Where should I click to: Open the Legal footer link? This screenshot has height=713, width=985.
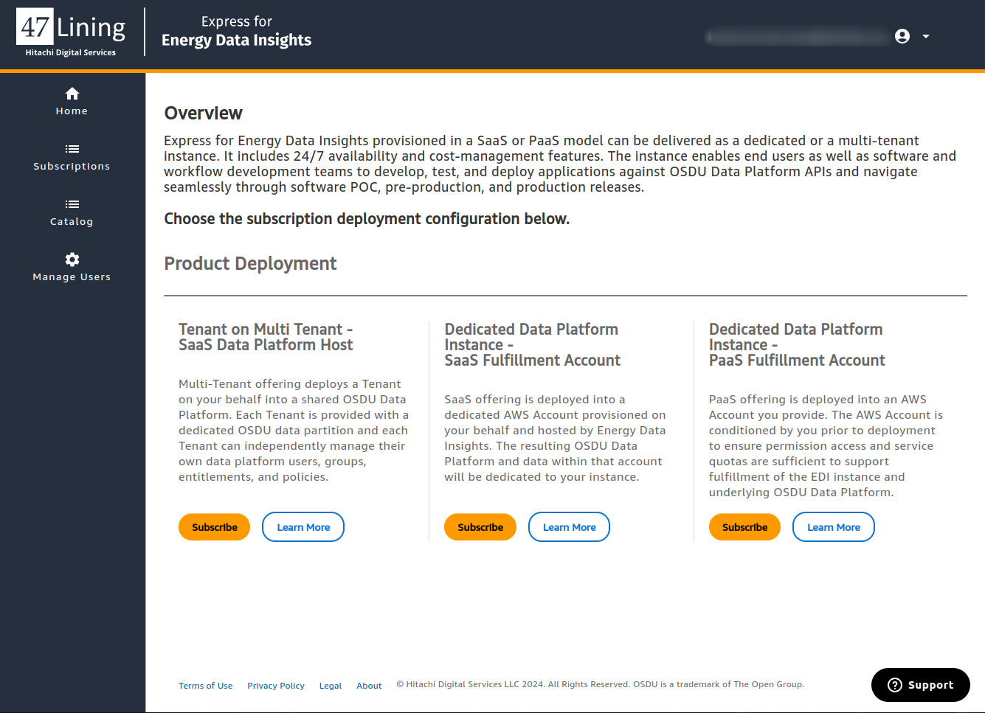330,686
